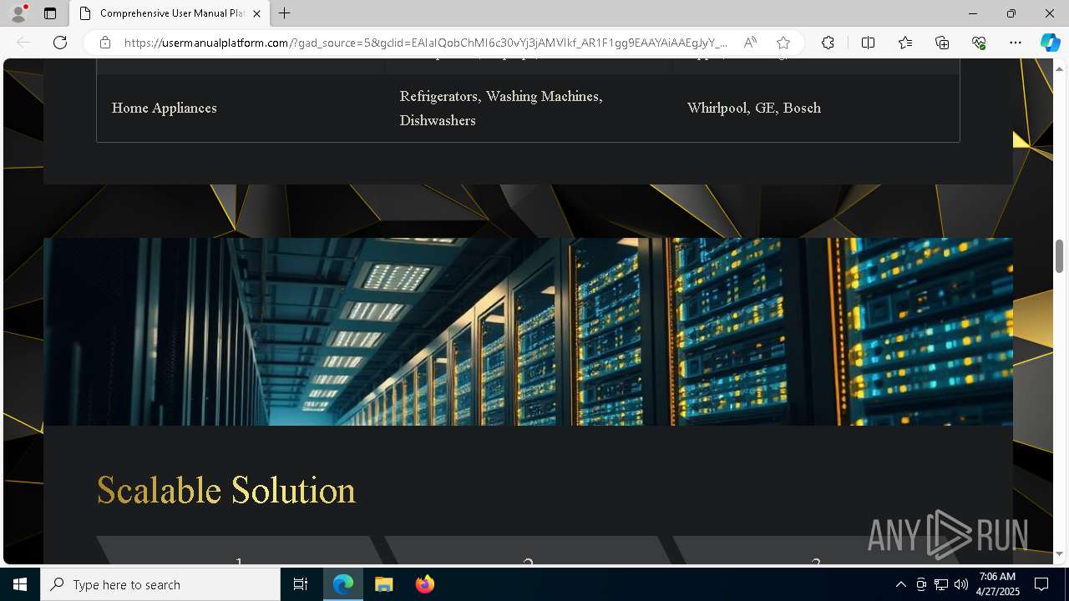Minimize the Edge browser window
The image size is (1069, 601).
point(973,13)
